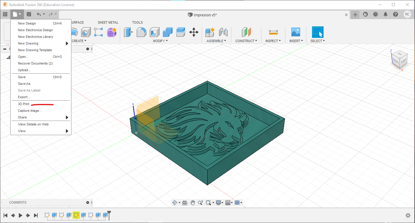Viewport: 415px width, 223px height.
Task: Jump to the timeline beginning
Action: click(5, 215)
